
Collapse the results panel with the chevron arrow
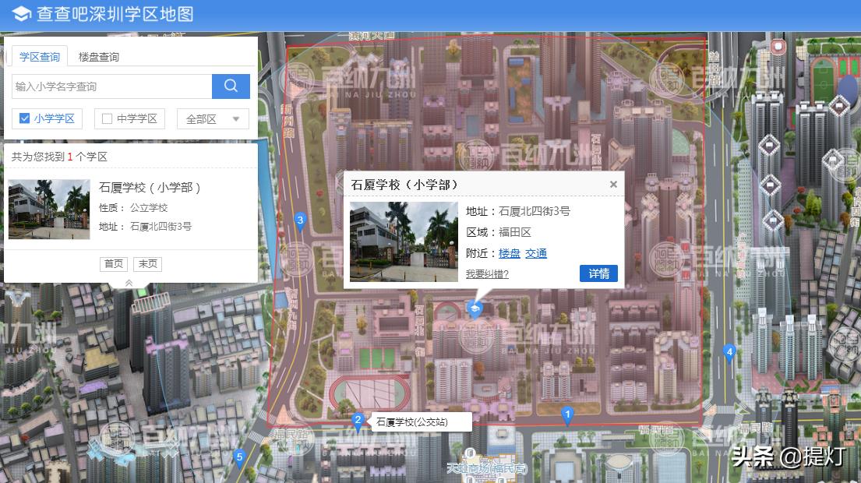(x=129, y=284)
